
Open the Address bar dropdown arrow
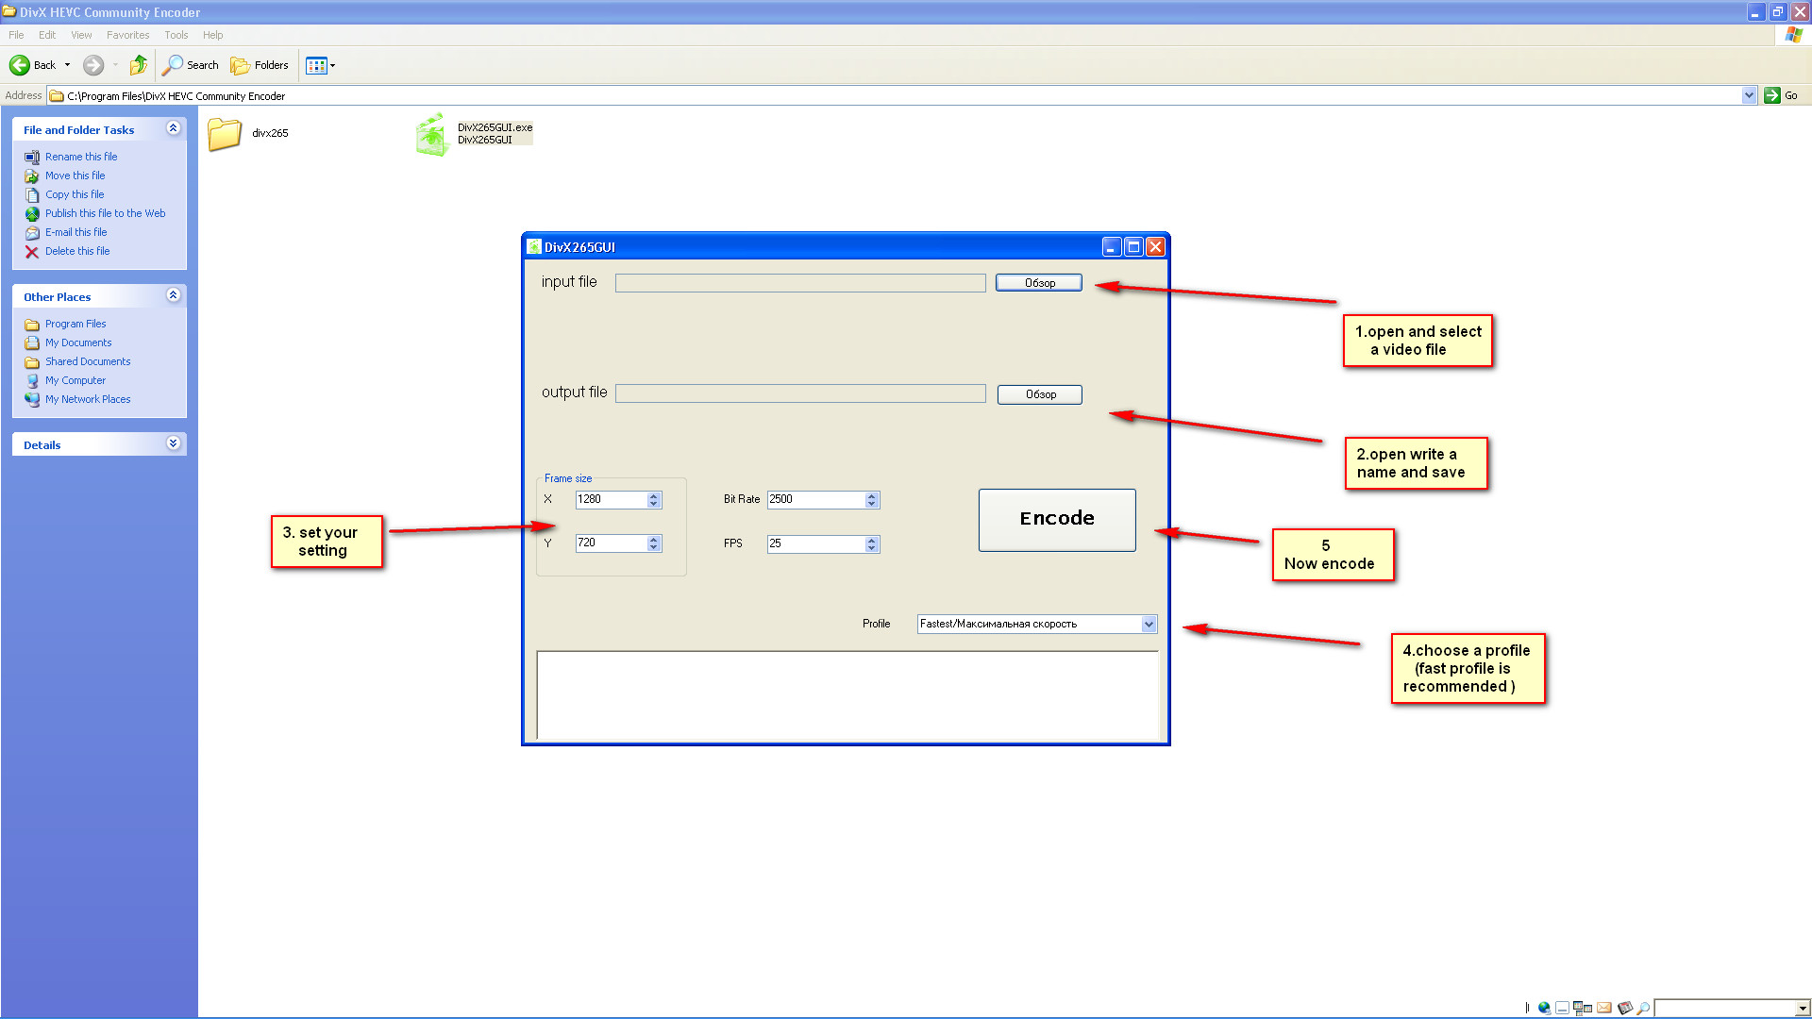[1749, 95]
